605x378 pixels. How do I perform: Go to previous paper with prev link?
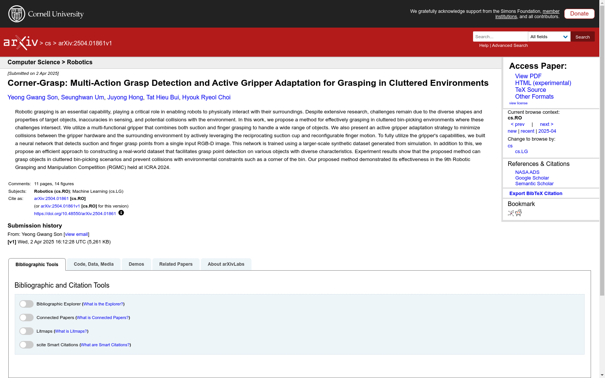pos(518,124)
